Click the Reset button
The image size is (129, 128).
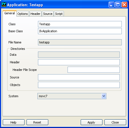(37, 122)
